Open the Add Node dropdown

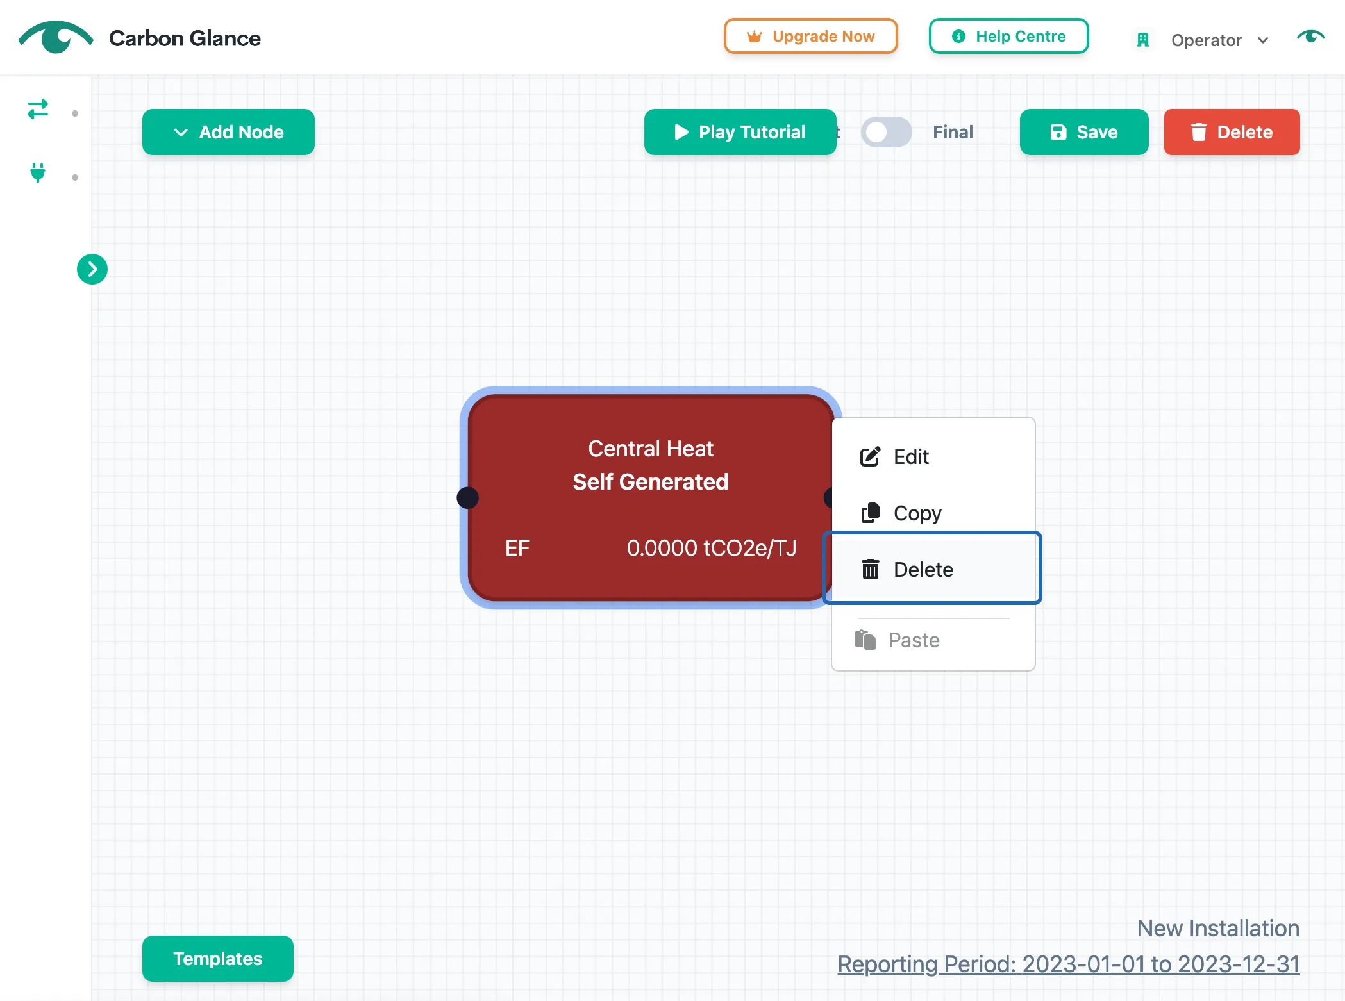pyautogui.click(x=228, y=132)
